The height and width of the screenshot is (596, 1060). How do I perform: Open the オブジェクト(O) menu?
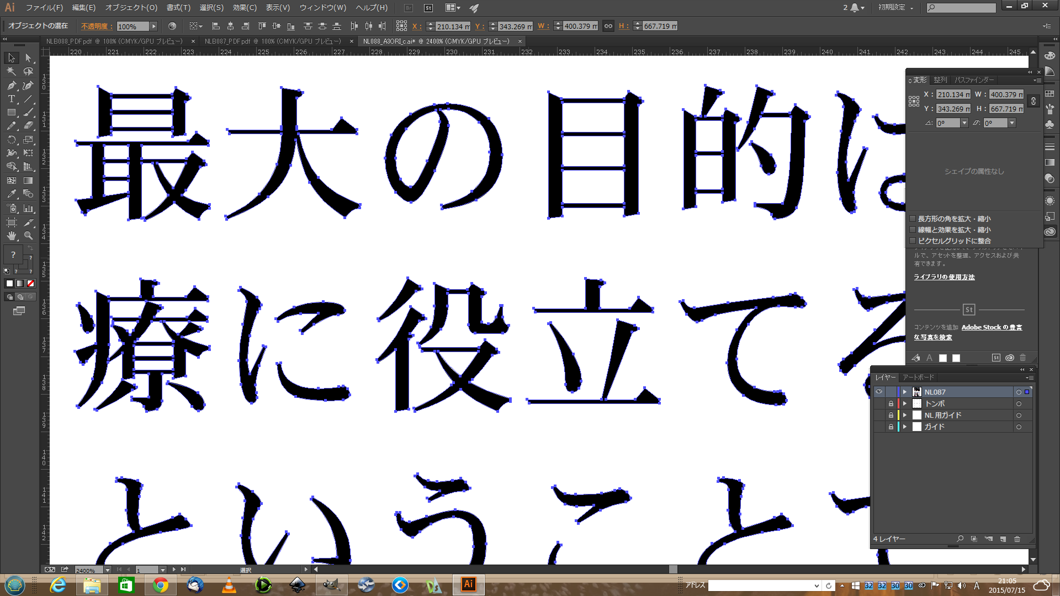(x=131, y=8)
